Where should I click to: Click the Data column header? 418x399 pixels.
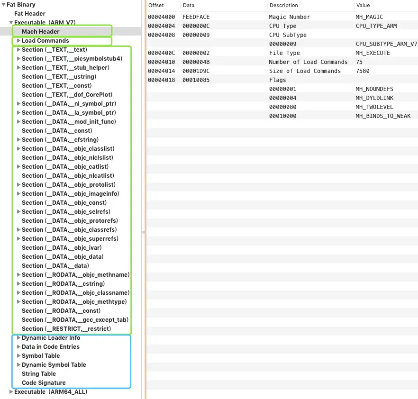pos(189,5)
